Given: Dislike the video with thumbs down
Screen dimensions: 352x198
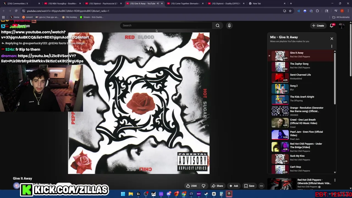Looking at the screenshot, I should click(x=204, y=186).
